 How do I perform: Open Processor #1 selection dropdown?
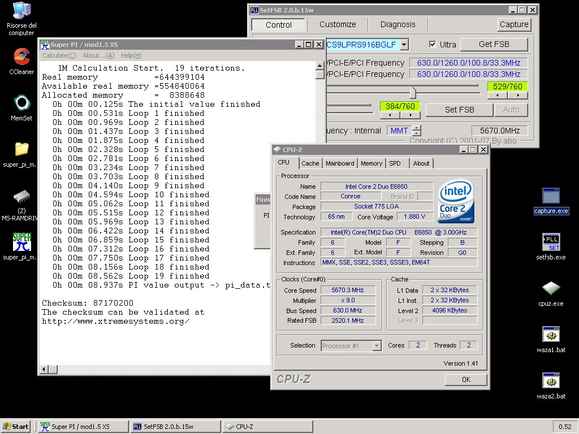(x=377, y=346)
